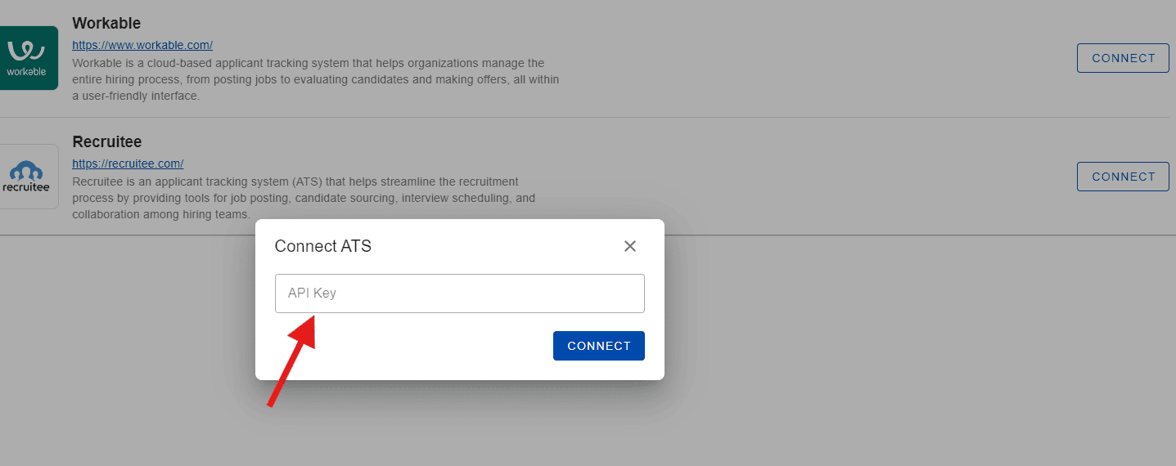1176x466 pixels.
Task: Open the https://www.workable.com/ link
Action: coord(142,45)
